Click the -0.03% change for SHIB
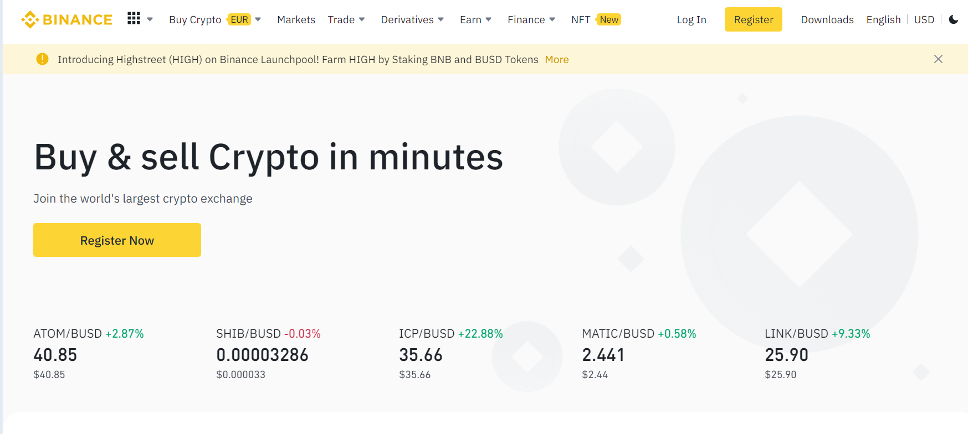The image size is (968, 434). pos(303,334)
